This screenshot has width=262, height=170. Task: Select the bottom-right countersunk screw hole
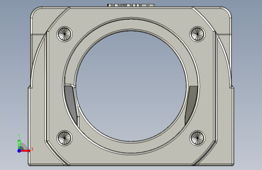pos(198,138)
